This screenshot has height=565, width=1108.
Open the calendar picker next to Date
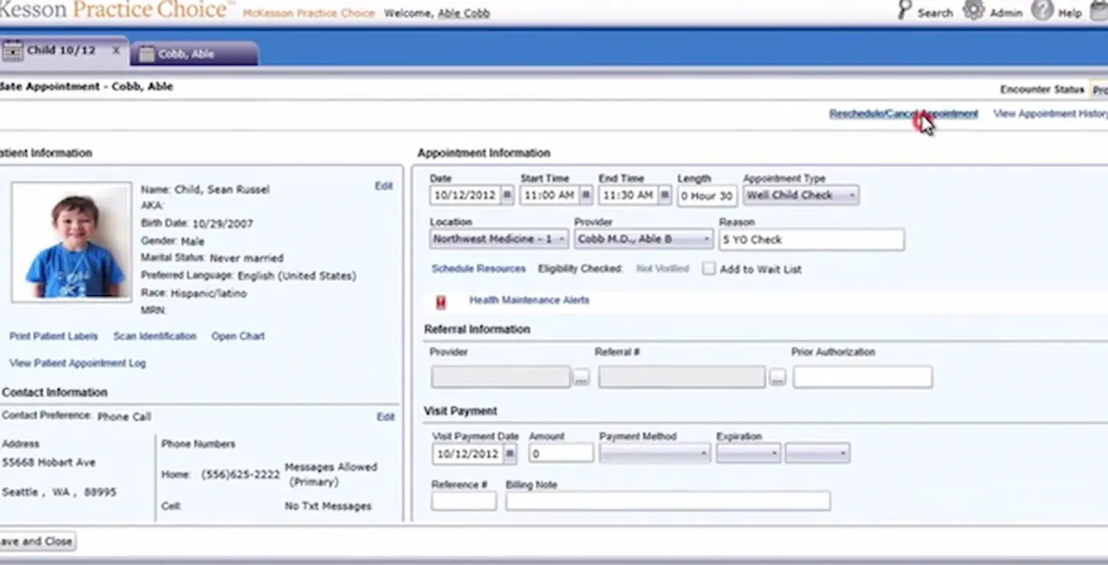coord(507,195)
